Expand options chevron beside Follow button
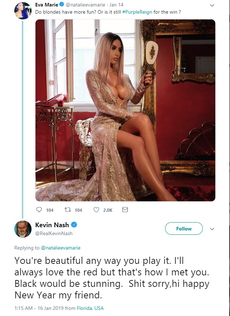The width and height of the screenshot is (230, 316). click(x=212, y=229)
